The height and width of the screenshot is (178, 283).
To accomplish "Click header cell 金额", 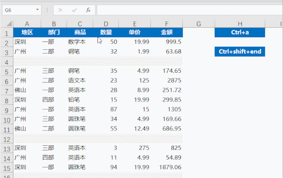I will click(x=167, y=32).
